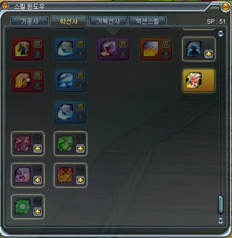Add a point to the spiky hair aura skill
Image resolution: width=232 pixels, height=238 pixels.
click(208, 54)
